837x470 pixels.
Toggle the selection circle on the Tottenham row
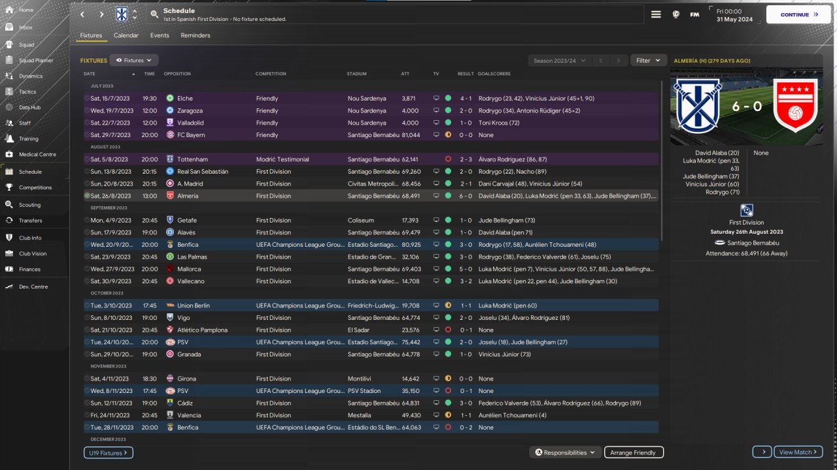click(x=87, y=159)
